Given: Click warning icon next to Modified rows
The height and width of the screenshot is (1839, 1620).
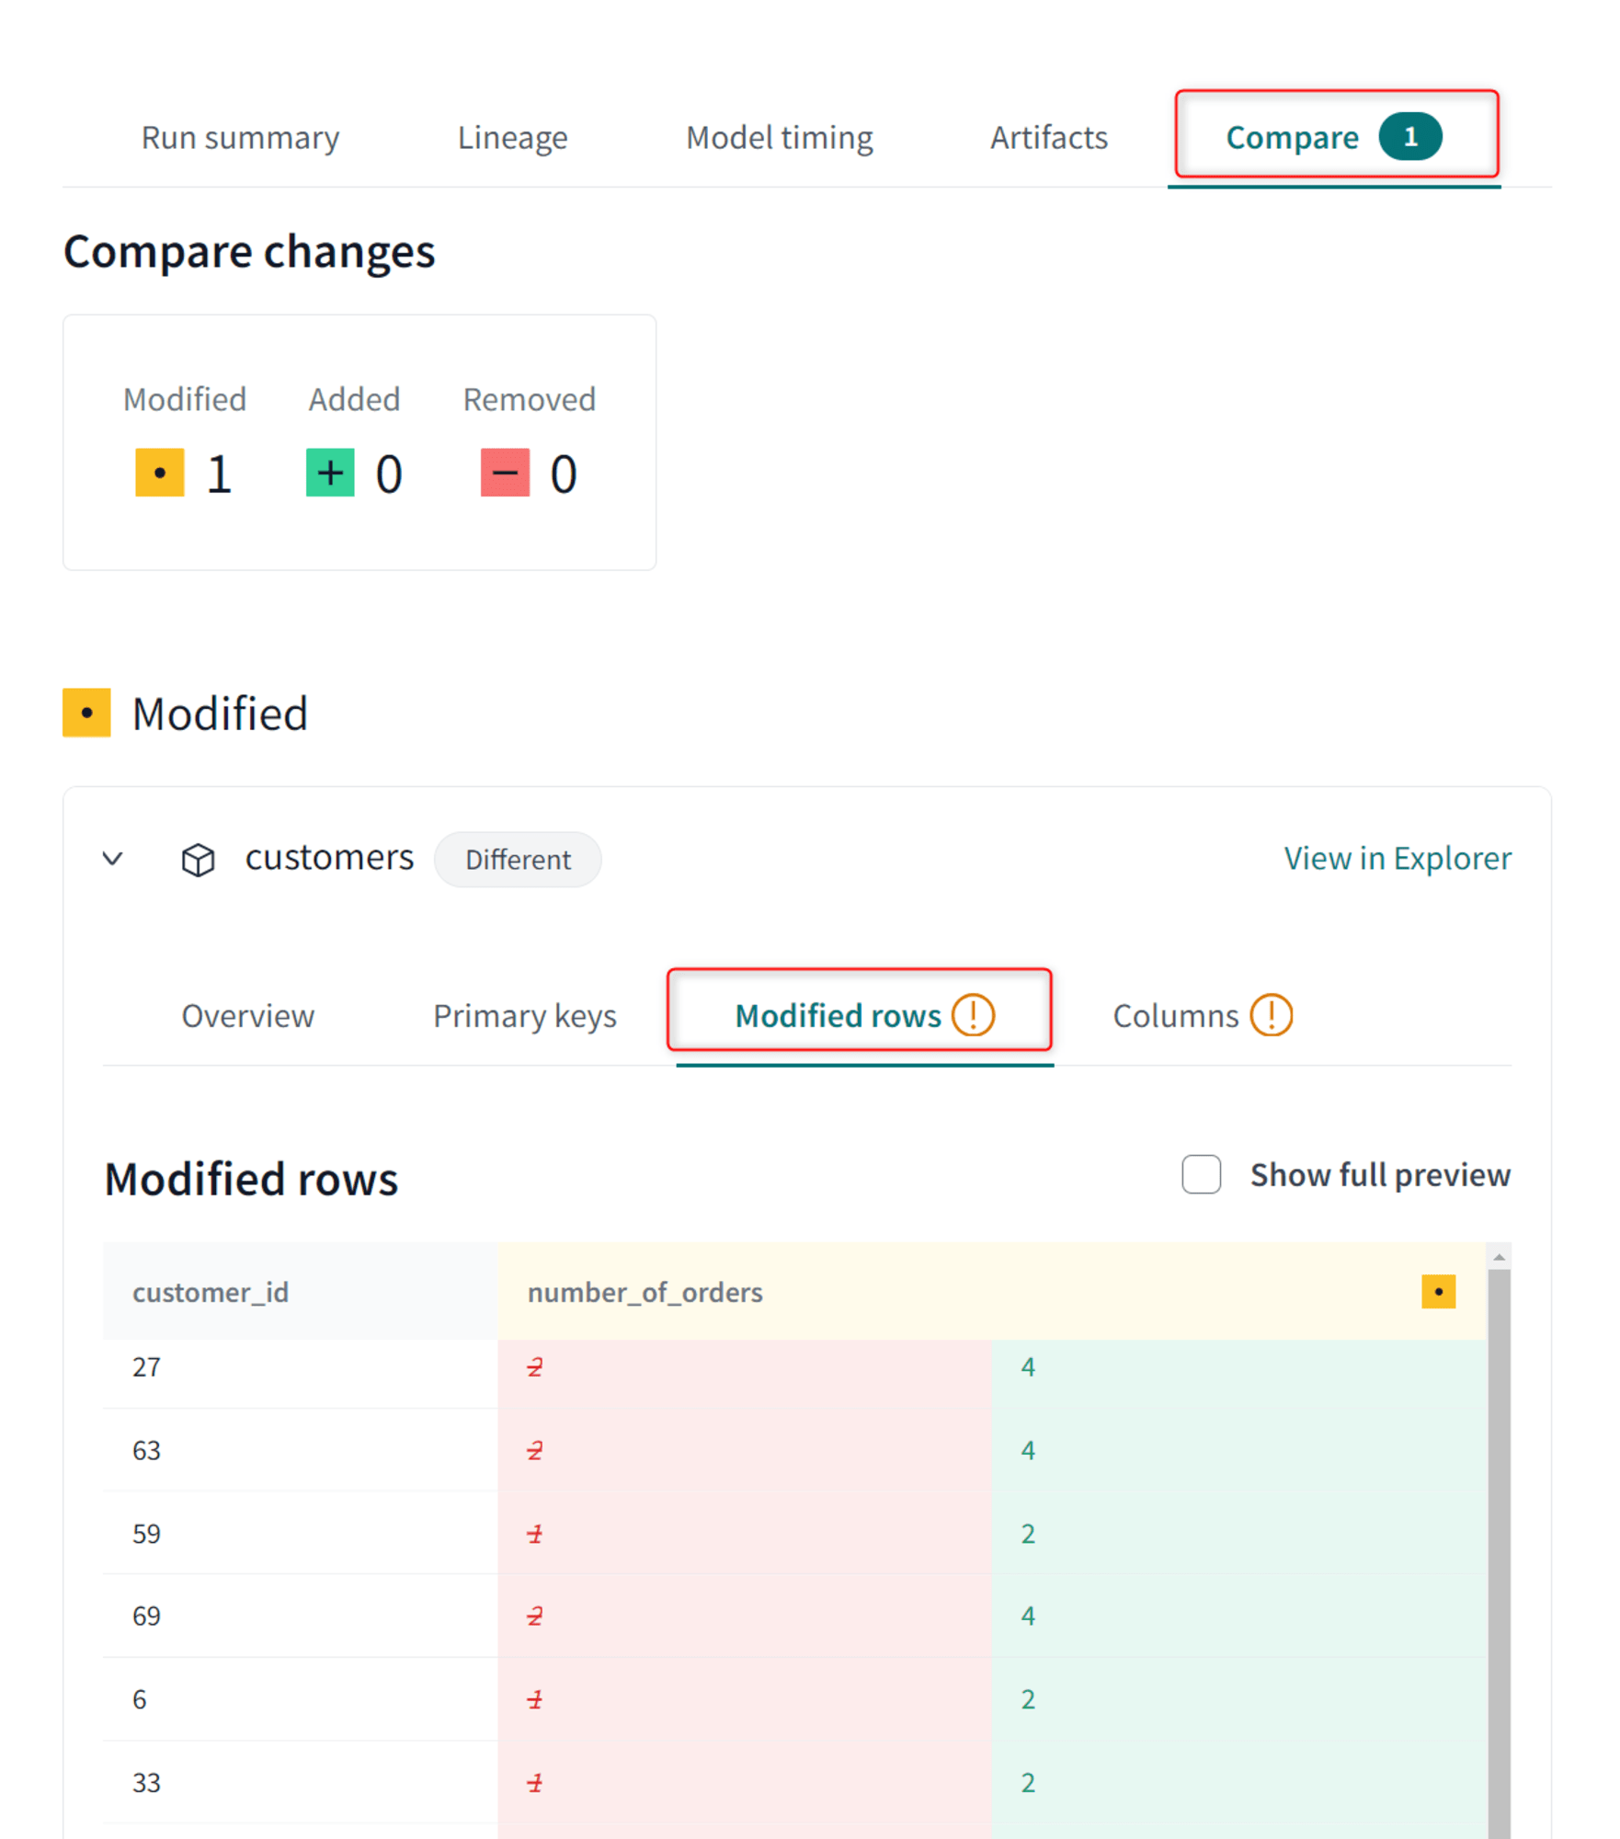Looking at the screenshot, I should 973,1015.
